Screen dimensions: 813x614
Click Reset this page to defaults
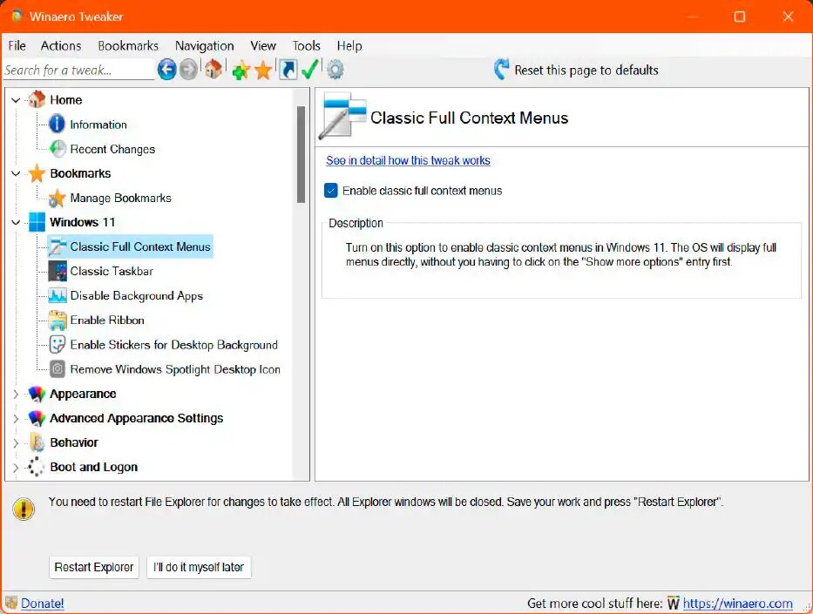pos(586,70)
